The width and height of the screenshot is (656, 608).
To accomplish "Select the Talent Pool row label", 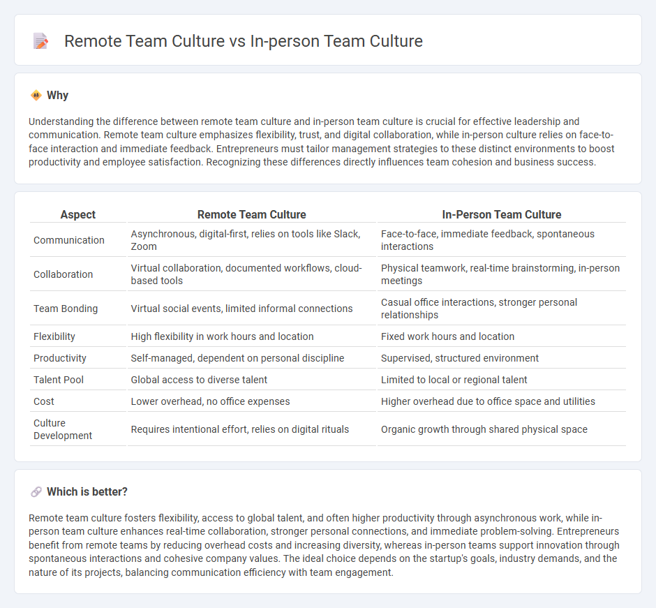I will coord(59,380).
